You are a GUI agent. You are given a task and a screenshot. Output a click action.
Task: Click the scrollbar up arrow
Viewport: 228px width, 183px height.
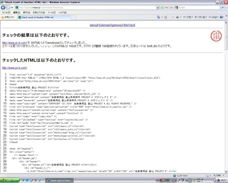(226, 22)
